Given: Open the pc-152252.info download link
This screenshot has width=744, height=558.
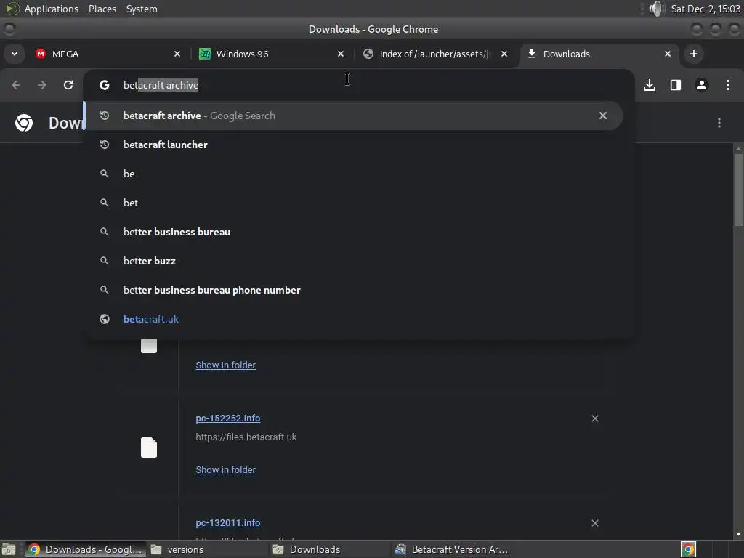Looking at the screenshot, I should 227,418.
